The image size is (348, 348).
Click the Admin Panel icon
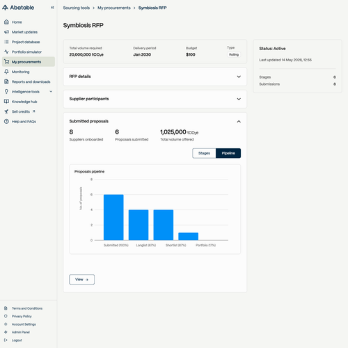coord(6,332)
